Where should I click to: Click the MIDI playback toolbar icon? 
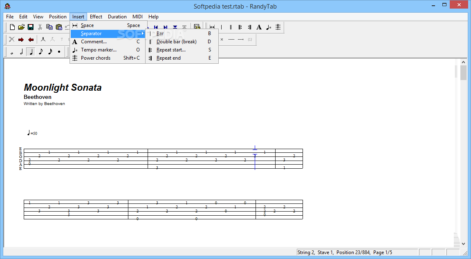197,27
